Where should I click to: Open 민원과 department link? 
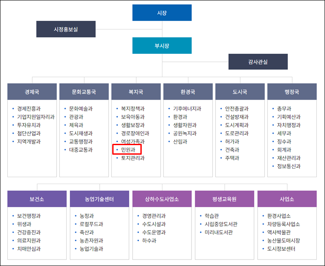[128, 149]
